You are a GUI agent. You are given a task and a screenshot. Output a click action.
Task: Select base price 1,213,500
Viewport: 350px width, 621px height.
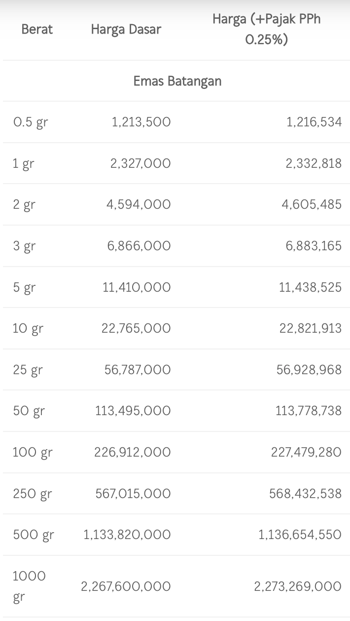pyautogui.click(x=141, y=122)
